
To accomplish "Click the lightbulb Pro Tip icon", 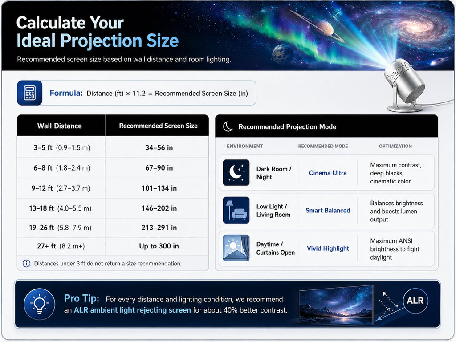I will click(39, 304).
